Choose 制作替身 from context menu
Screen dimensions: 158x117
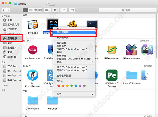[74, 55]
